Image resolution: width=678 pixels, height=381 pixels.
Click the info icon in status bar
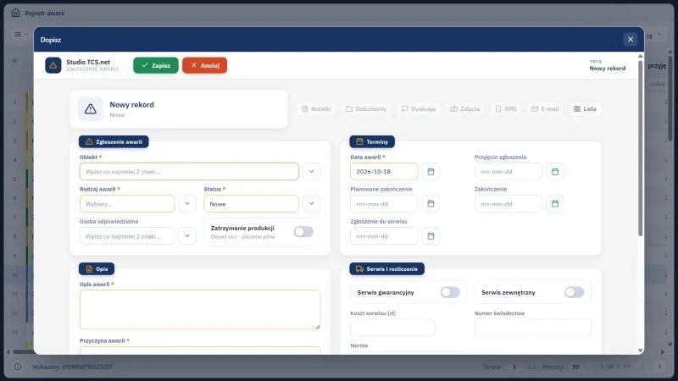[x=18, y=367]
